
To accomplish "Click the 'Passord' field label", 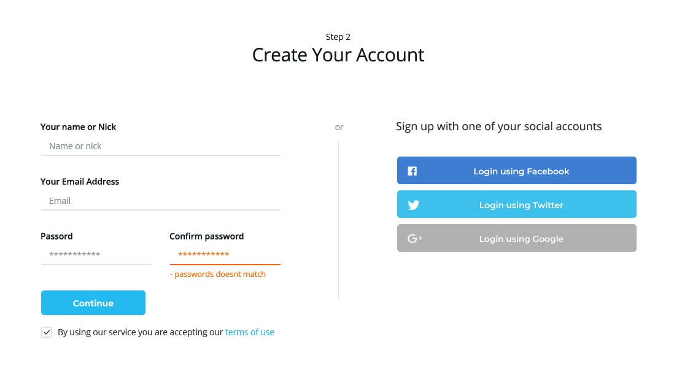I will click(56, 236).
